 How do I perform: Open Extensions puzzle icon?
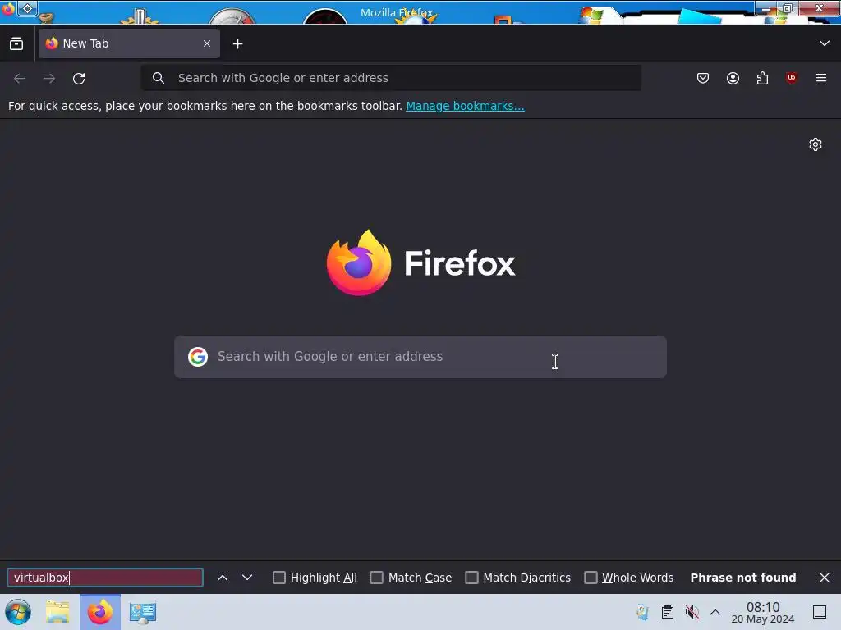click(x=762, y=78)
